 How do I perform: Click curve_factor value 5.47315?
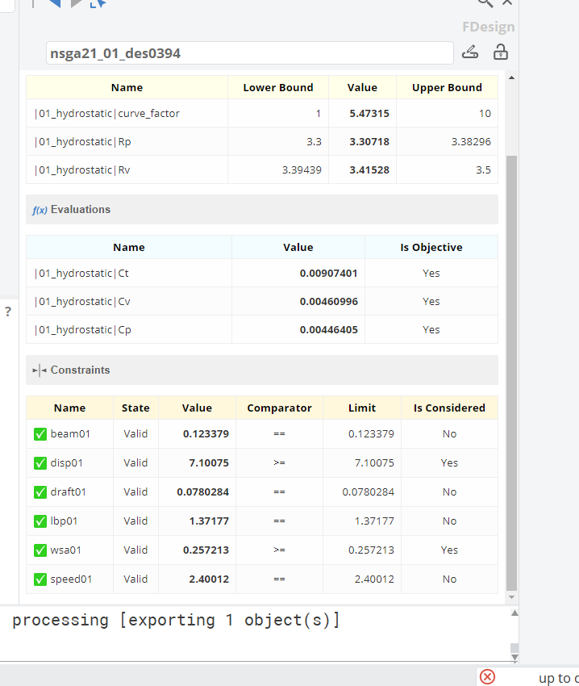tap(369, 113)
